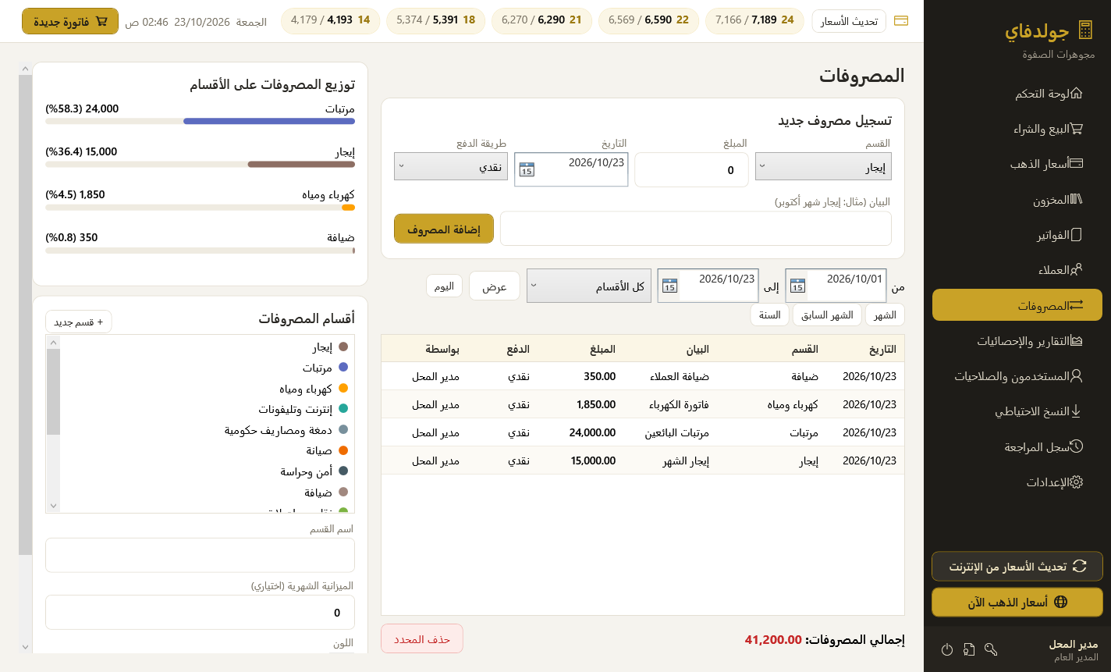Viewport: 1111px width, 672px height.
Task: Select the السنة period filter
Action: click(770, 315)
